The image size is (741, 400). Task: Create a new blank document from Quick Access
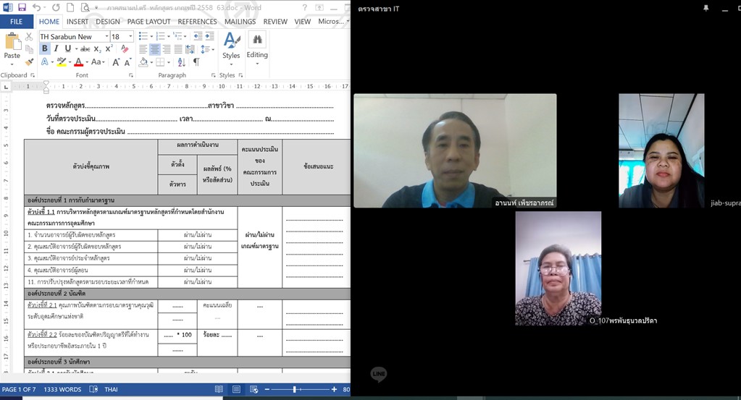click(70, 7)
